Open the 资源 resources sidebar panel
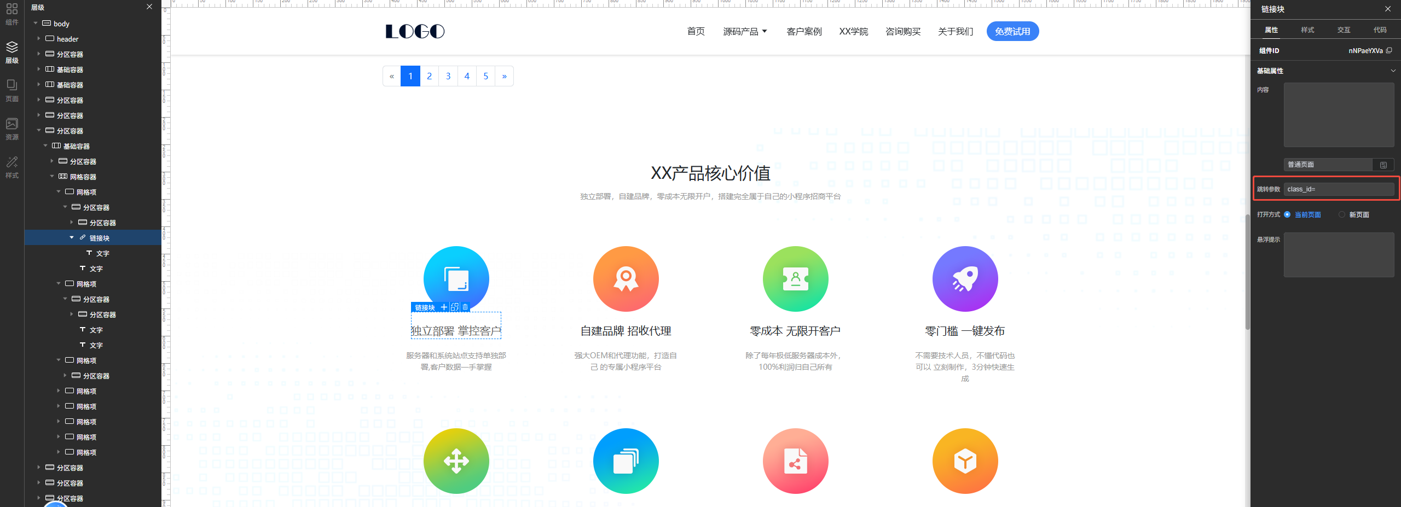 click(x=12, y=129)
